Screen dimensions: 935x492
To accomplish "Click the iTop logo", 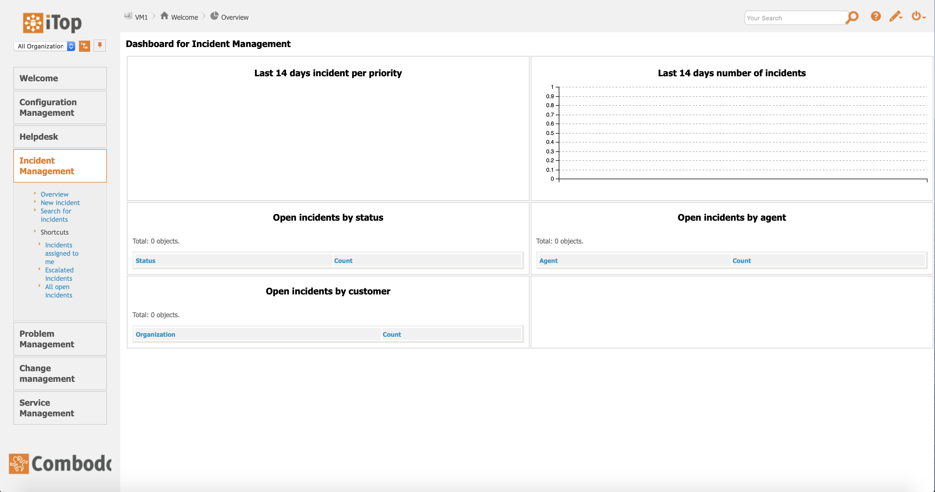I will tap(52, 23).
